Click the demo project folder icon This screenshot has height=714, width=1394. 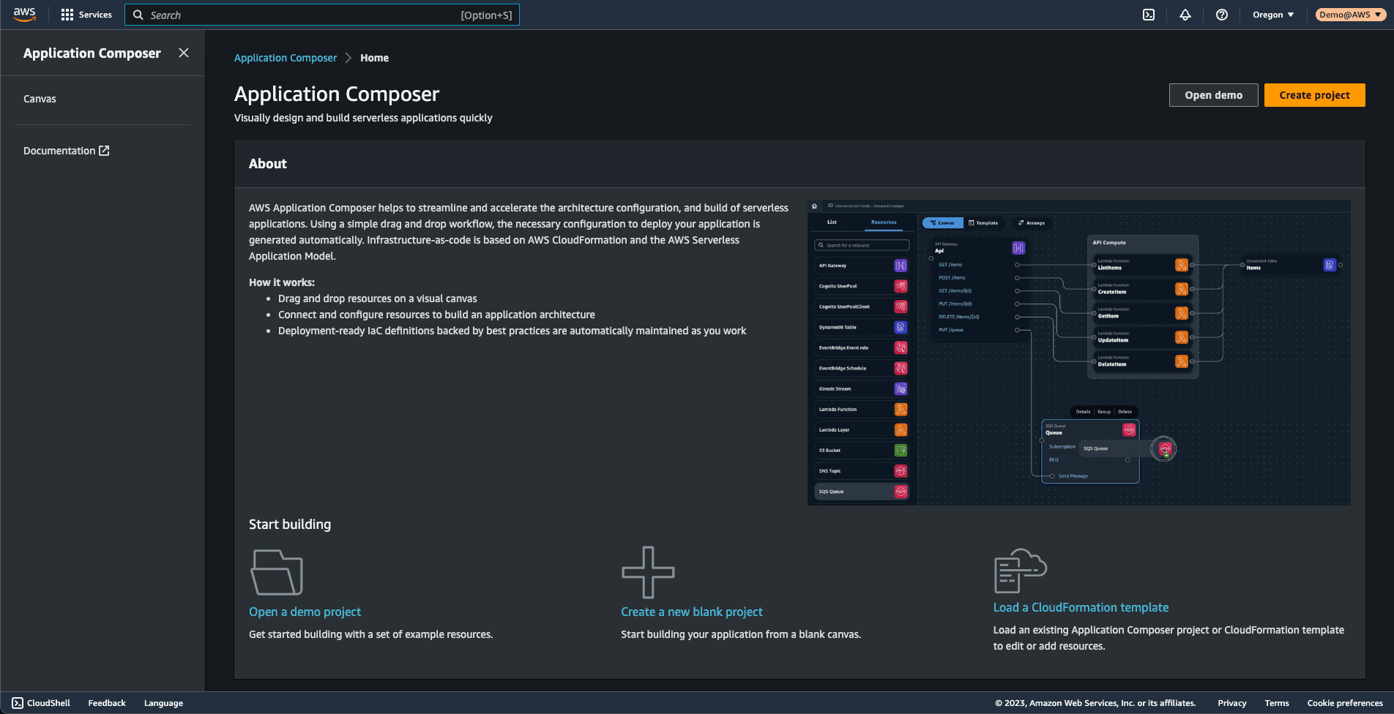click(277, 572)
